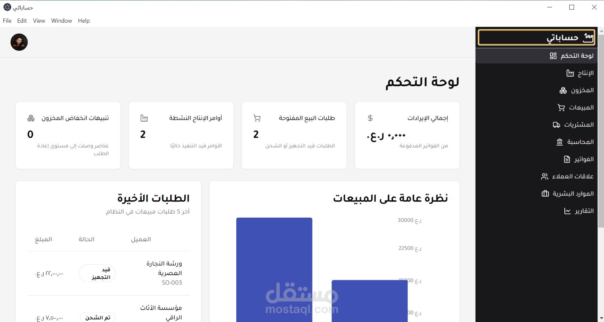Click the people icon next to علاقات العملاء
Screen dimensions: 604x322
click(544, 176)
